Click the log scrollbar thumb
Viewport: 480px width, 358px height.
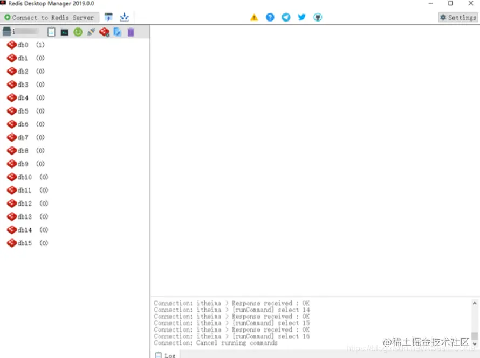[475, 336]
